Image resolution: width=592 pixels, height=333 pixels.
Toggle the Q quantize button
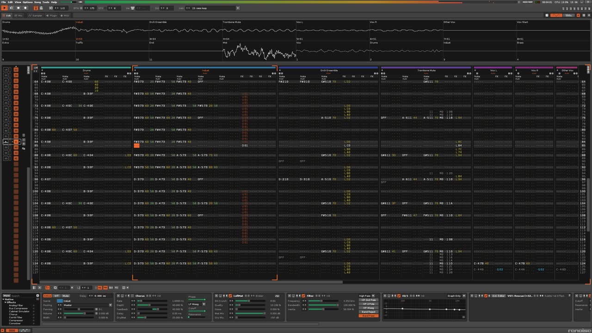click(55, 288)
